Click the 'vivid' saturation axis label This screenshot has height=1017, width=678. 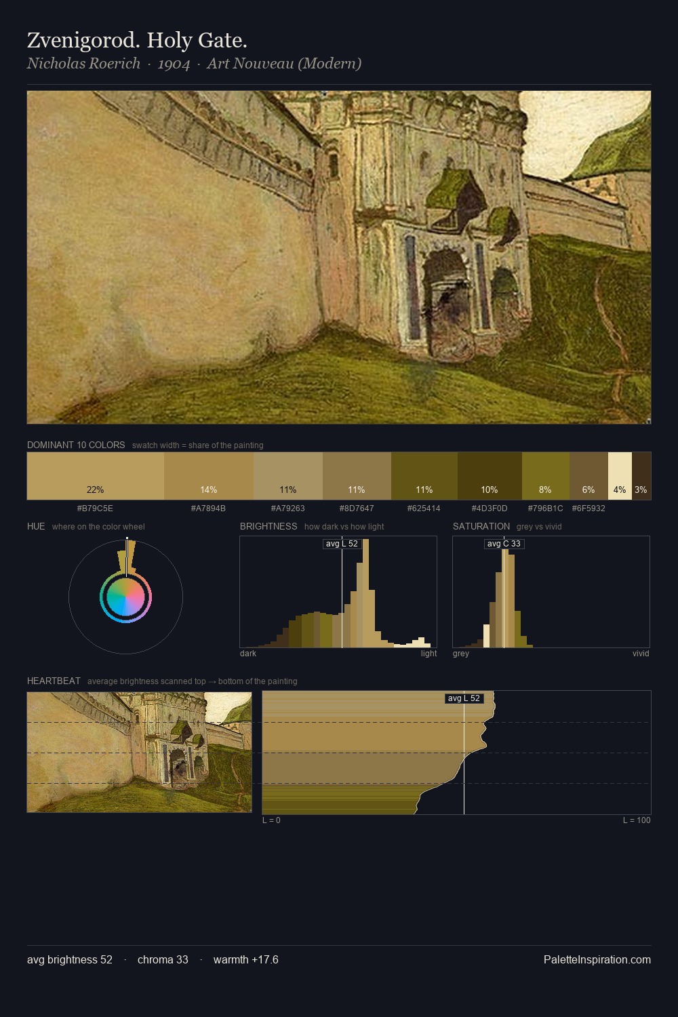(x=641, y=654)
